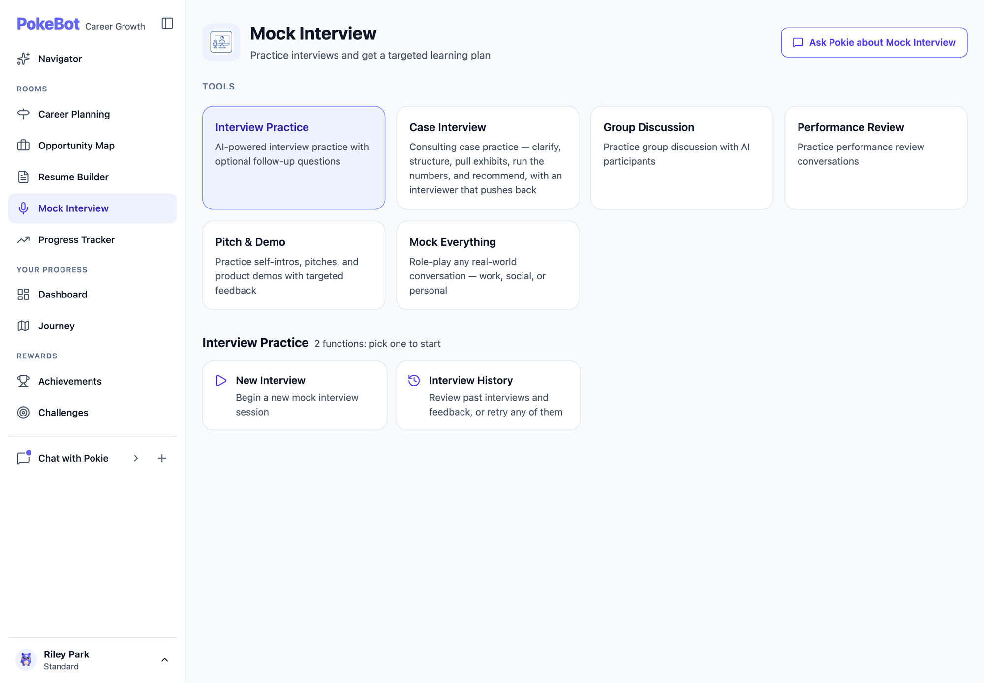Screen dimensions: 984x683
Task: Click the Journey map icon
Action: (23, 326)
